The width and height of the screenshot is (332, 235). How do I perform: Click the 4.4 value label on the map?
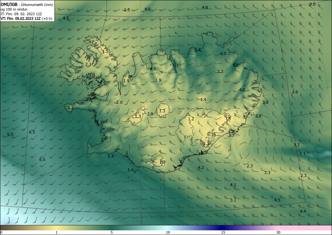303,211
